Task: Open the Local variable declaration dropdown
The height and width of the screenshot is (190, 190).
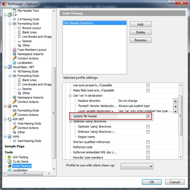Action: [x=175, y=111]
